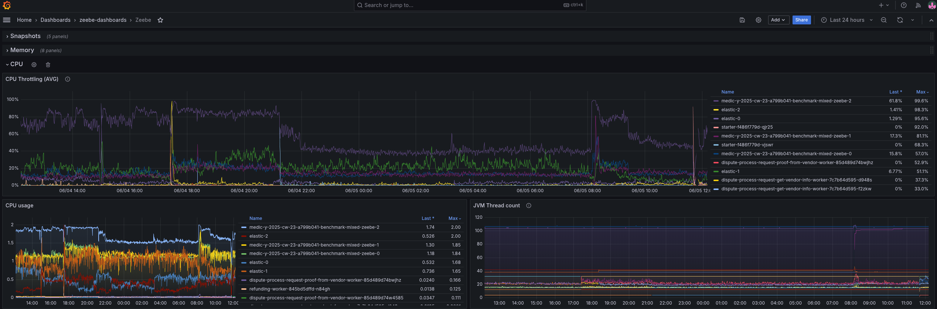Toggle elastic-0 series in throttling legend
The height and width of the screenshot is (309, 937).
tap(730, 119)
